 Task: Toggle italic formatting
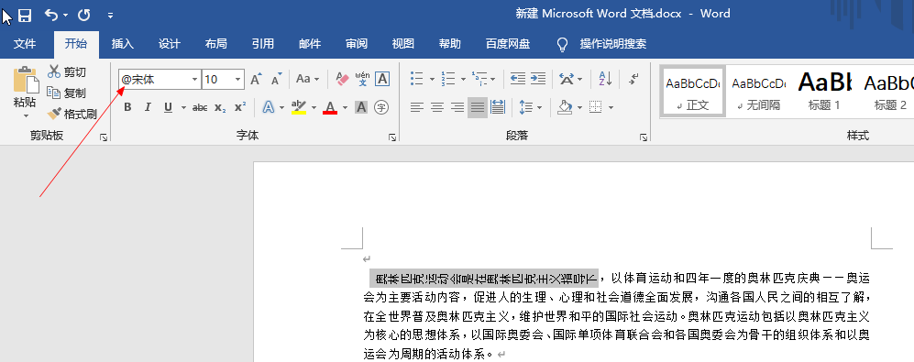[149, 107]
